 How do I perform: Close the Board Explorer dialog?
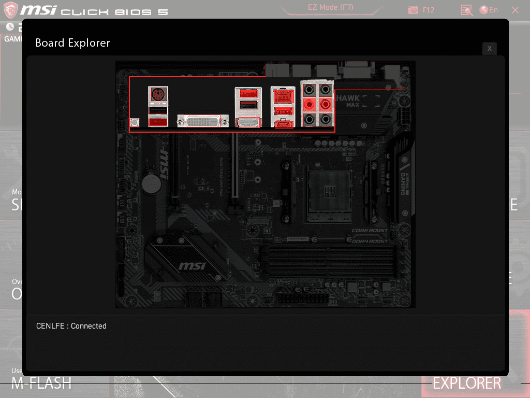(x=489, y=48)
